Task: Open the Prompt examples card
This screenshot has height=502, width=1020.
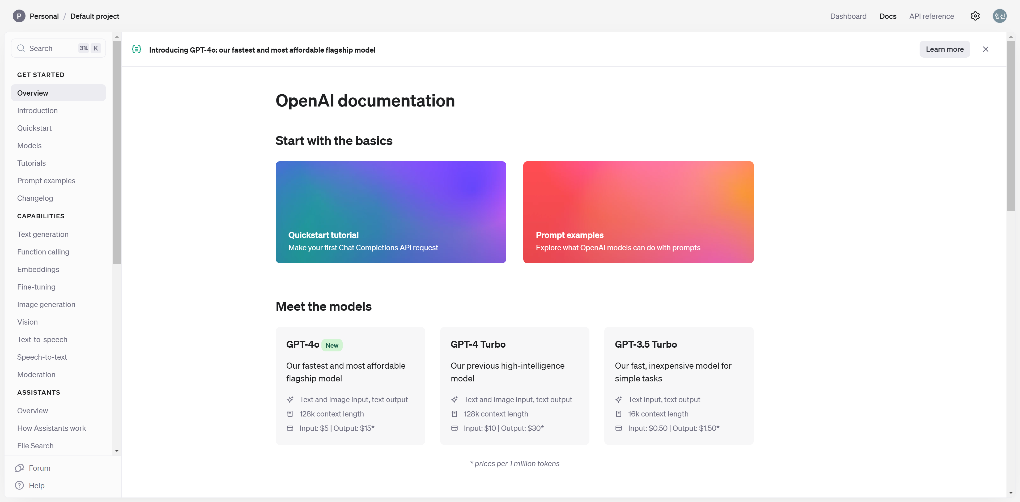Action: 638,212
